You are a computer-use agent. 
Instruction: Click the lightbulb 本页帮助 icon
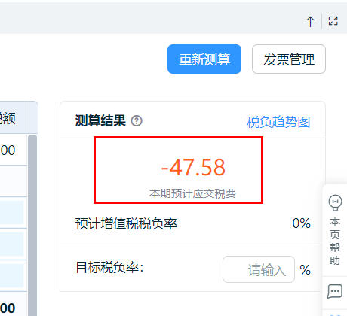click(335, 202)
